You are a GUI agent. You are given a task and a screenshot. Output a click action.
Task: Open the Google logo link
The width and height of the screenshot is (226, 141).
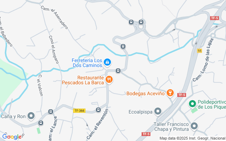pos(12,136)
